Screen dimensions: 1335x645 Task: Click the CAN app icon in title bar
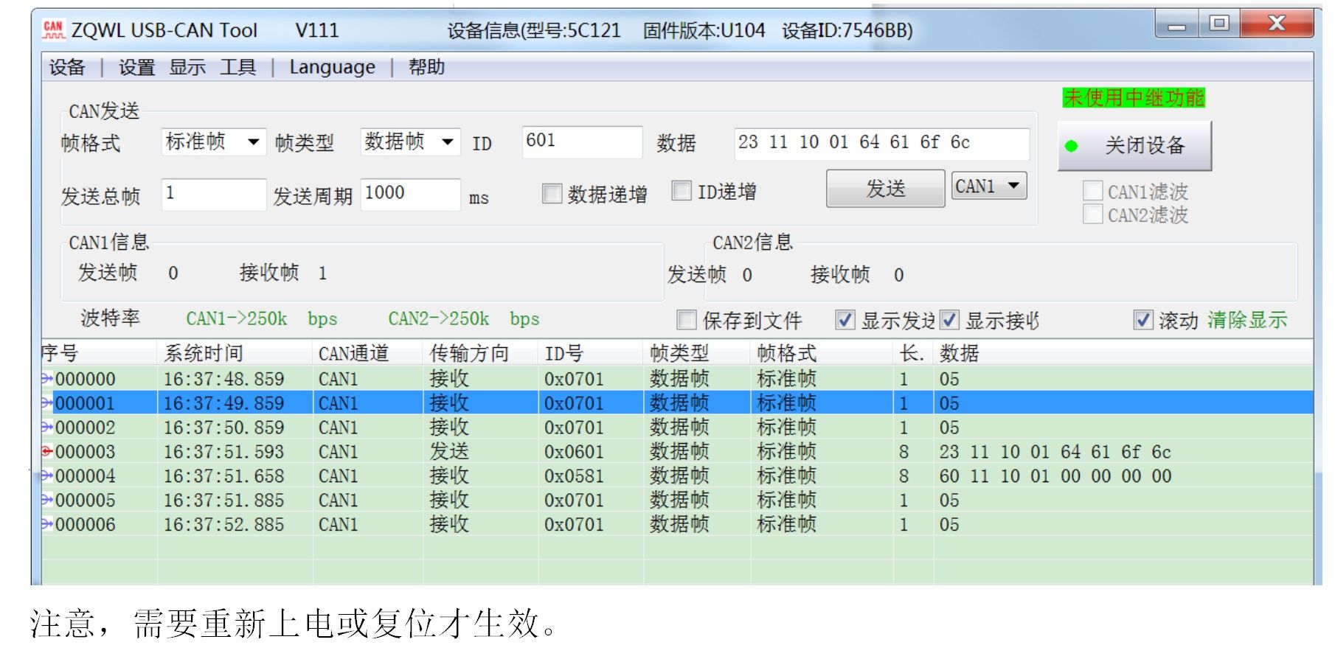tap(53, 30)
